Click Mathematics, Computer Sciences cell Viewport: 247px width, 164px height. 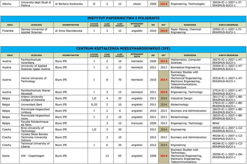point(190,61)
